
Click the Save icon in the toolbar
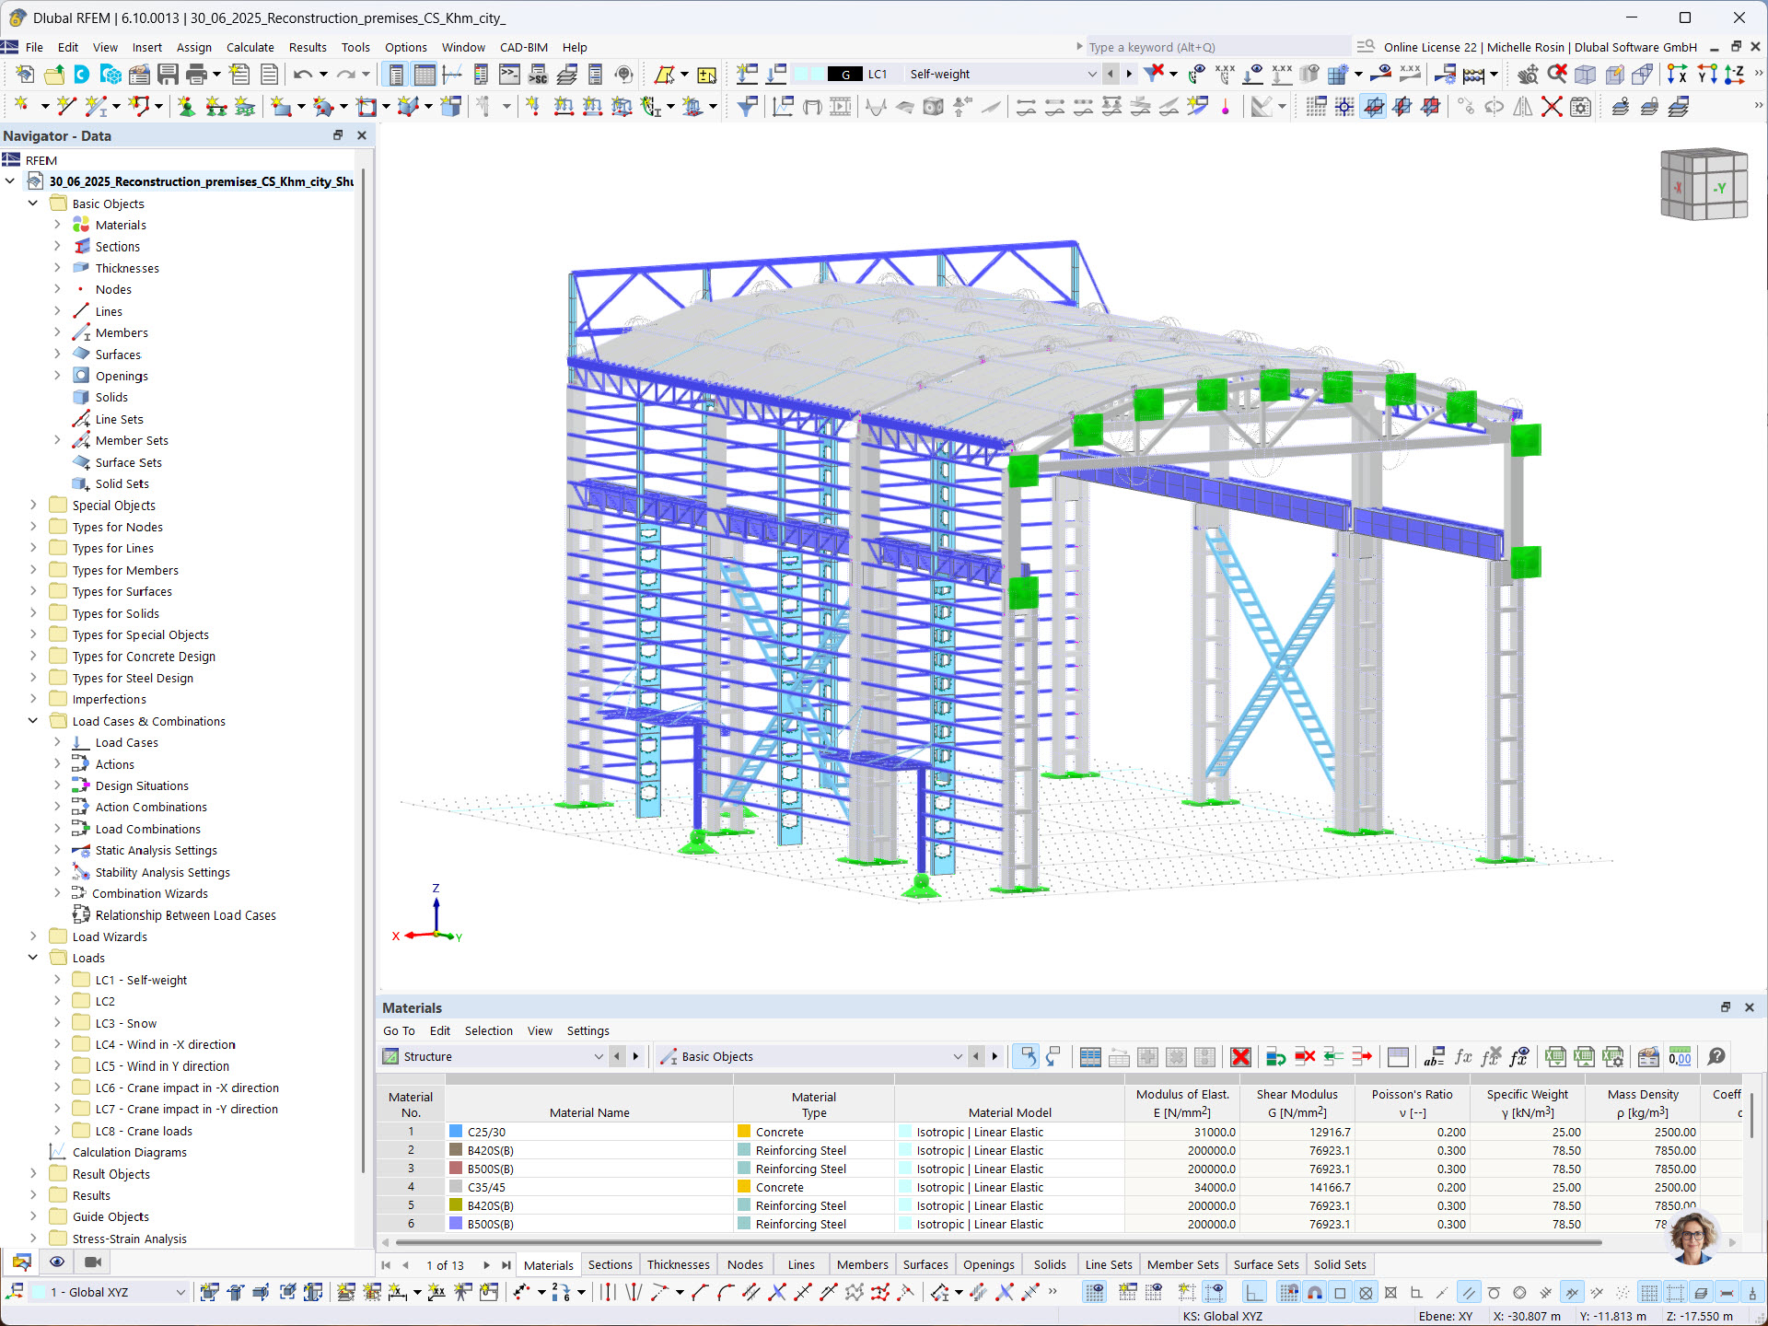coord(169,75)
